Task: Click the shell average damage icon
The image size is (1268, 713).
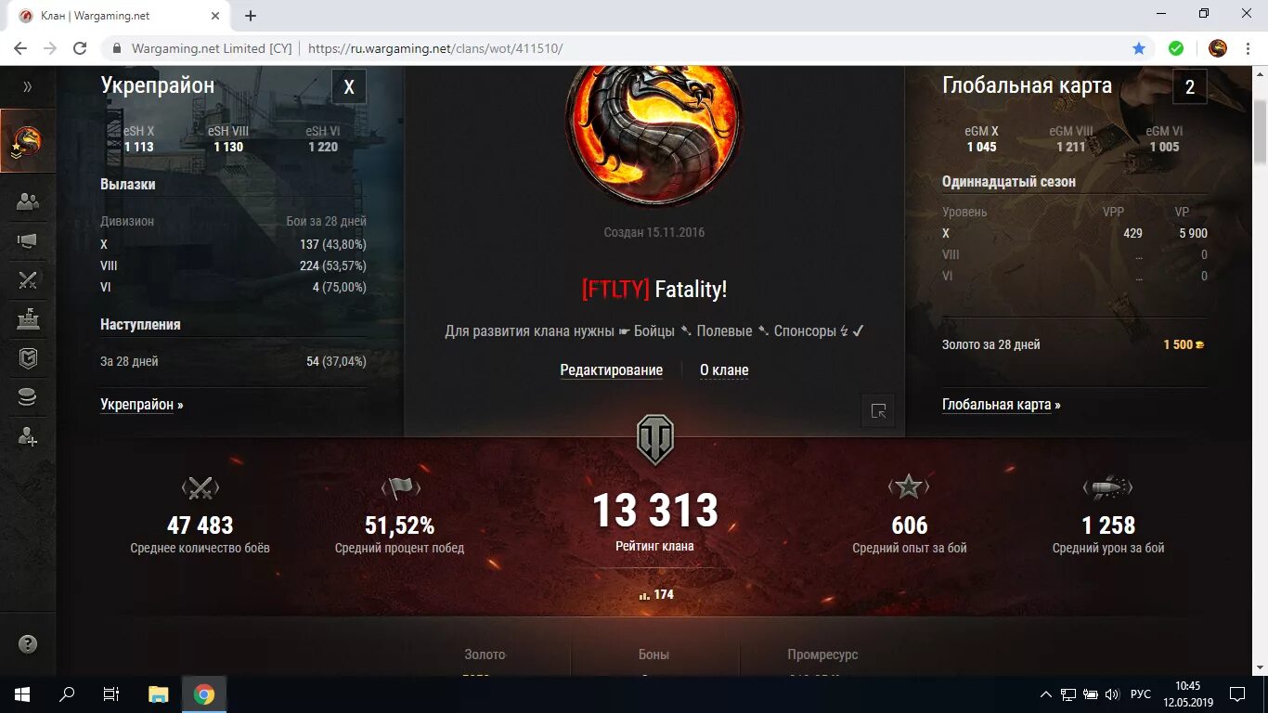Action: tap(1107, 486)
